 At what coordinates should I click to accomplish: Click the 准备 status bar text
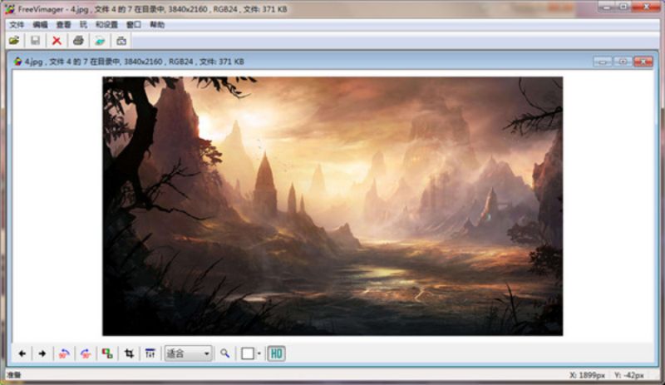14,375
